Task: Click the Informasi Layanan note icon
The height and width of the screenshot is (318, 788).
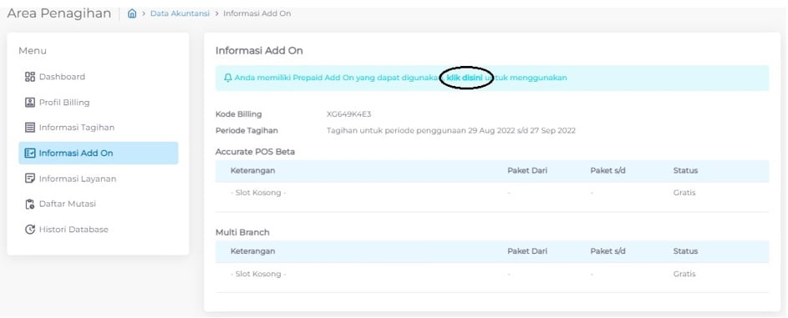Action: pos(29,179)
